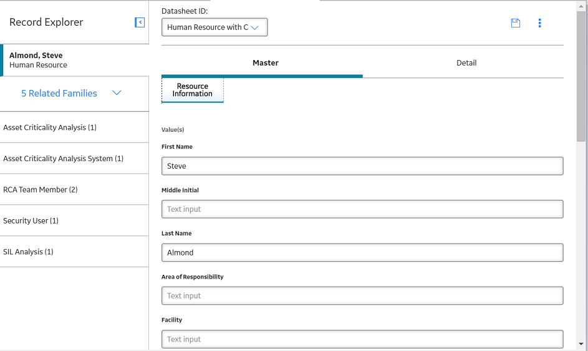This screenshot has height=351, width=588.
Task: Click the scrollbar down arrow
Action: (581, 344)
